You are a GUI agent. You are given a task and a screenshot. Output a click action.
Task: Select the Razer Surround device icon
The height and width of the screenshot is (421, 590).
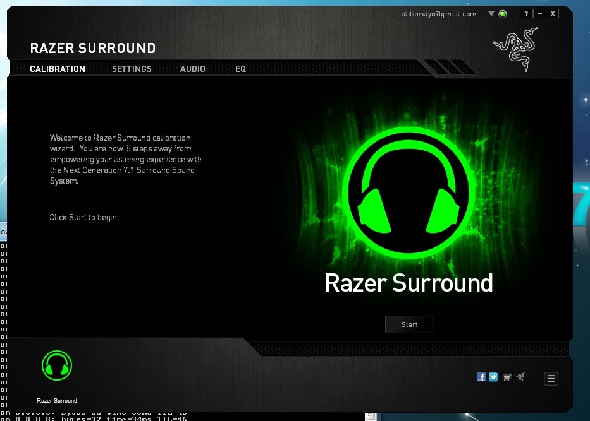(x=57, y=365)
